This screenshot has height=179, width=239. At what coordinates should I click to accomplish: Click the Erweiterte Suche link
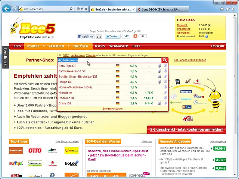[x=112, y=109]
